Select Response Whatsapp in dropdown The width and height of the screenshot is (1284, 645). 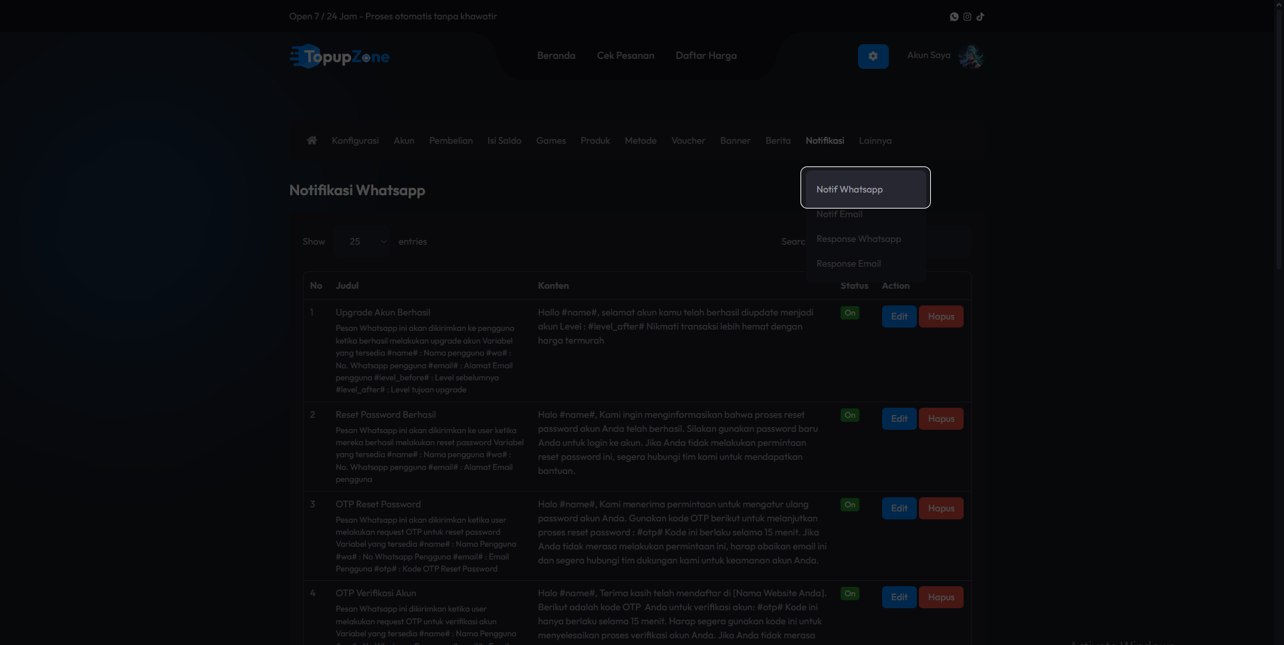tap(865, 239)
